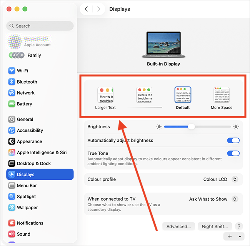Viewport: 250px width, 246px height.
Task: Expand the When connected to TV dropdown
Action: point(235,199)
